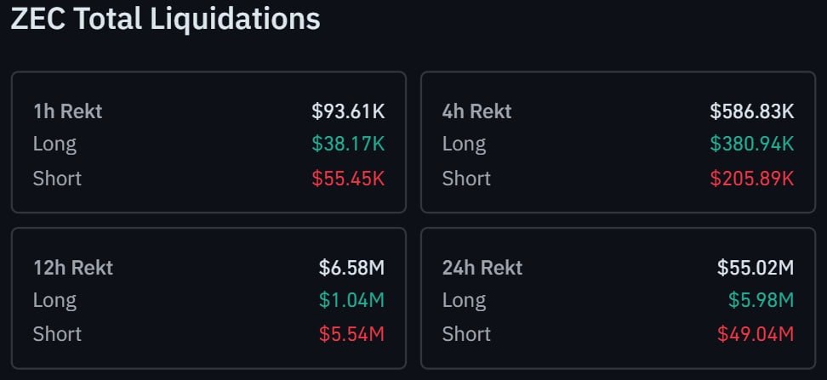
Task: Select the 1h Long value $38.17K
Action: (348, 144)
